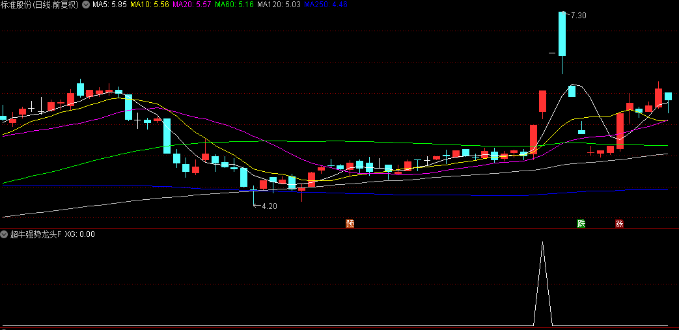The width and height of the screenshot is (679, 330).
Task: Select the last cyan candle on the chart
Action: 668,96
